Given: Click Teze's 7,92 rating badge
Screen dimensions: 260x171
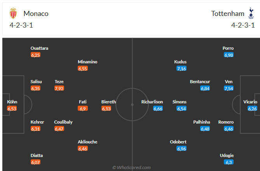Looking at the screenshot, I should [59, 89].
